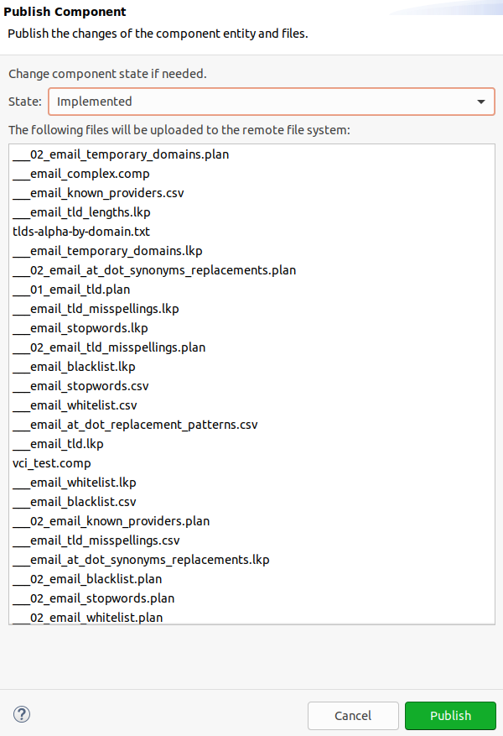503x736 pixels.
Task: Select 01_email_tld.plan in the list
Action: (70, 290)
